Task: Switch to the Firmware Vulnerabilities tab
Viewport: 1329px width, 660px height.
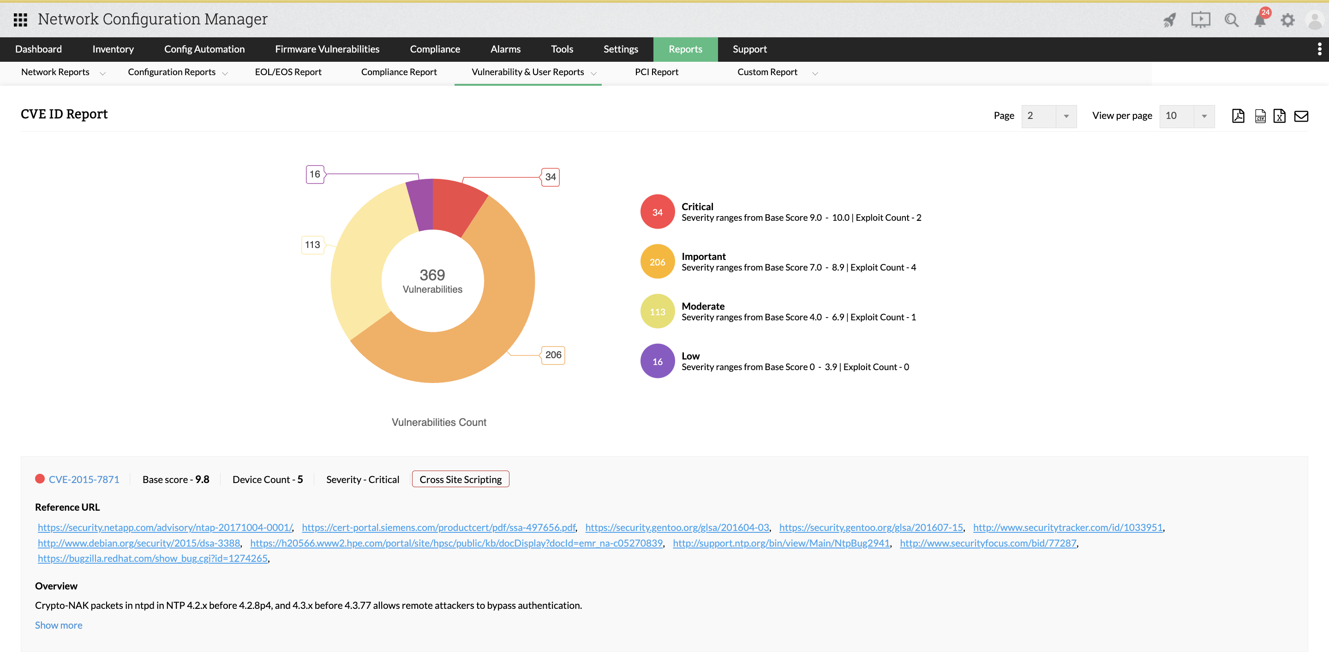Action: coord(327,49)
